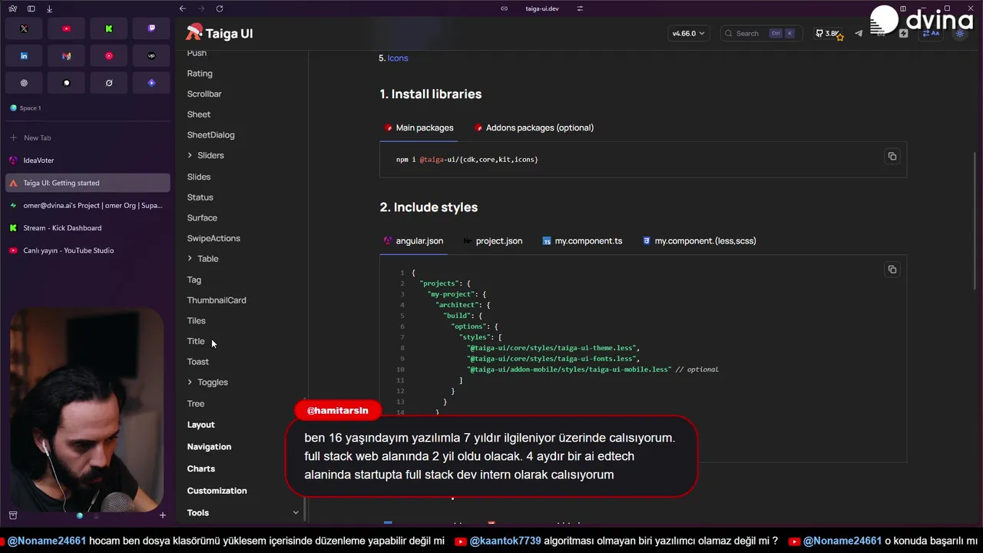Viewport: 983px width, 553px height.
Task: Go back with the browser back arrow
Action: 183,8
